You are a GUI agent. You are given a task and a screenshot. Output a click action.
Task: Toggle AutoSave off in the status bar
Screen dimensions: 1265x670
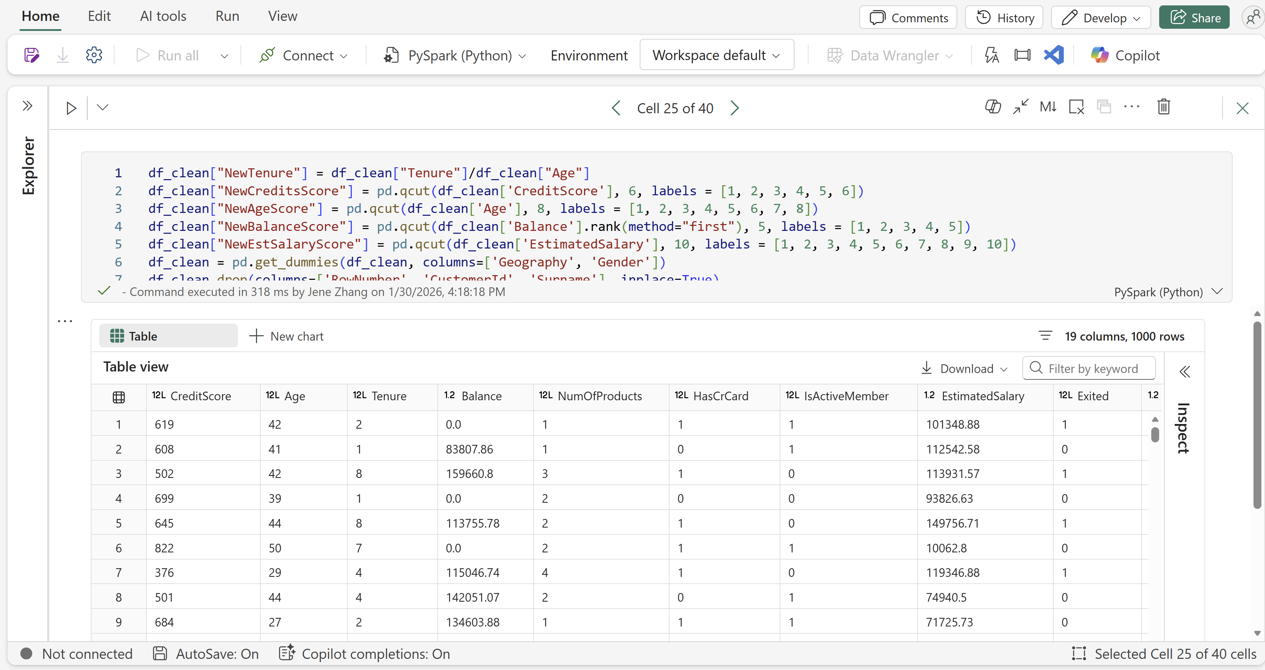[x=206, y=653]
